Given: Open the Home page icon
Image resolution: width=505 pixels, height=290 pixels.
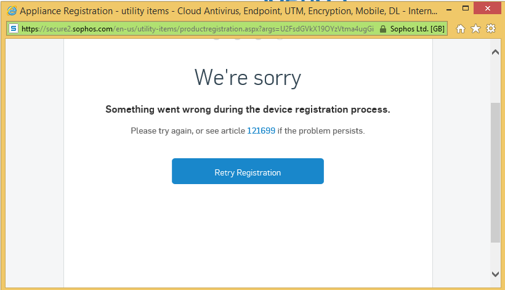Looking at the screenshot, I should pyautogui.click(x=461, y=29).
